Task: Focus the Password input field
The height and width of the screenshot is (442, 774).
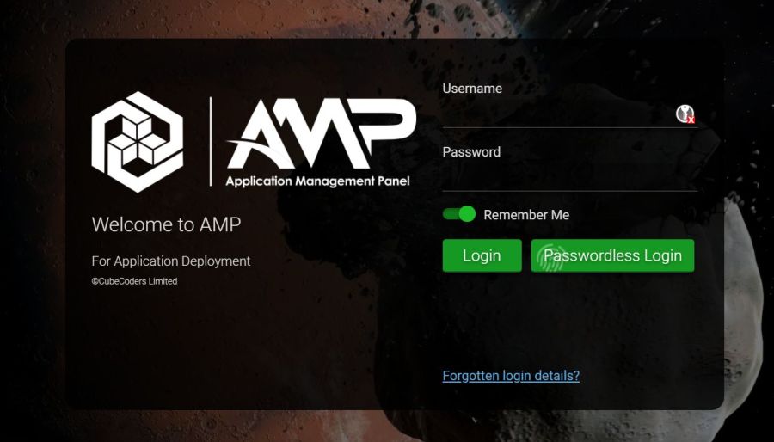Action: pyautogui.click(x=570, y=178)
